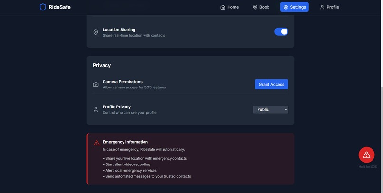Screen dimensions: 383x193
Task: Toggle Location Sharing switch off
Action: [x=281, y=31]
